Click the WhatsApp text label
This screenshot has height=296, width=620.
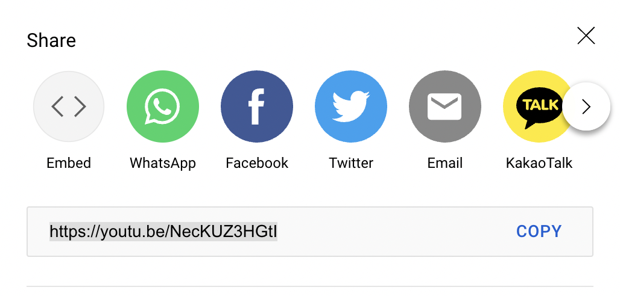pyautogui.click(x=163, y=164)
